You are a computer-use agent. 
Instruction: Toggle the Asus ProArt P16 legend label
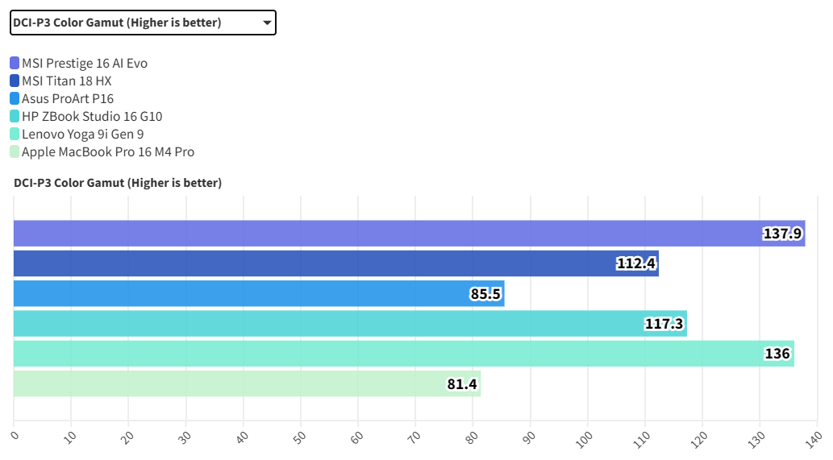click(x=68, y=98)
